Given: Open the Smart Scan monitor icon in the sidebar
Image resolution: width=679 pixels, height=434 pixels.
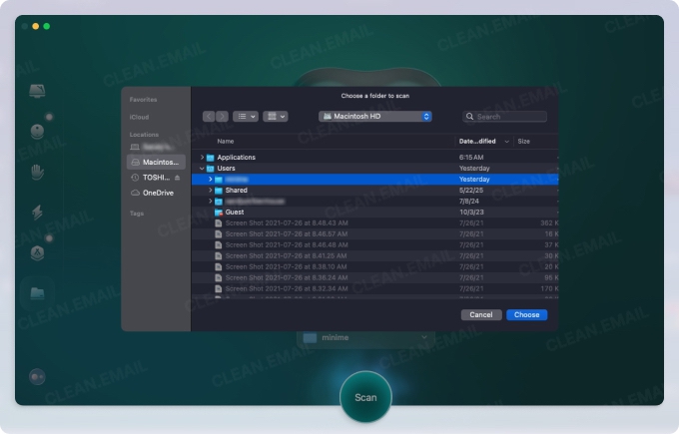Looking at the screenshot, I should coord(37,91).
